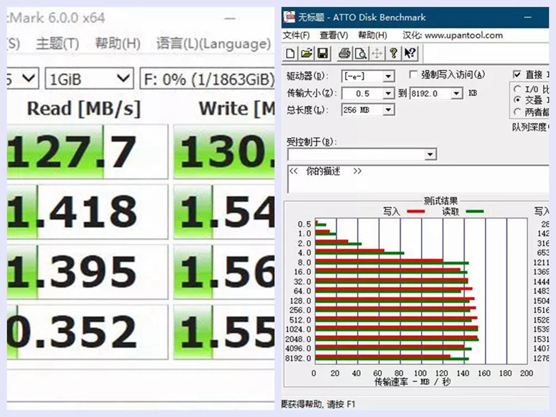This screenshot has height=417, width=556.
Task: Click the 要获得帮助, 请按 F1 status bar text
Action: point(319,405)
